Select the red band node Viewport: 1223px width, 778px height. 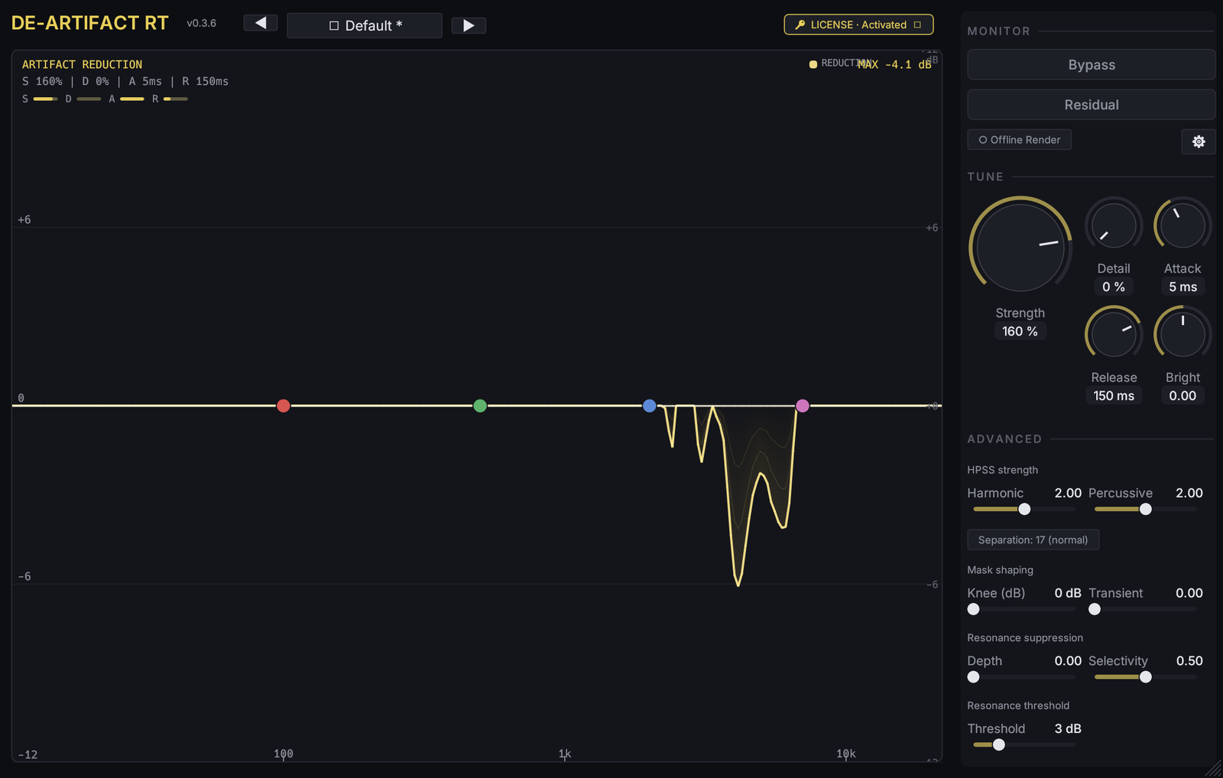(284, 406)
